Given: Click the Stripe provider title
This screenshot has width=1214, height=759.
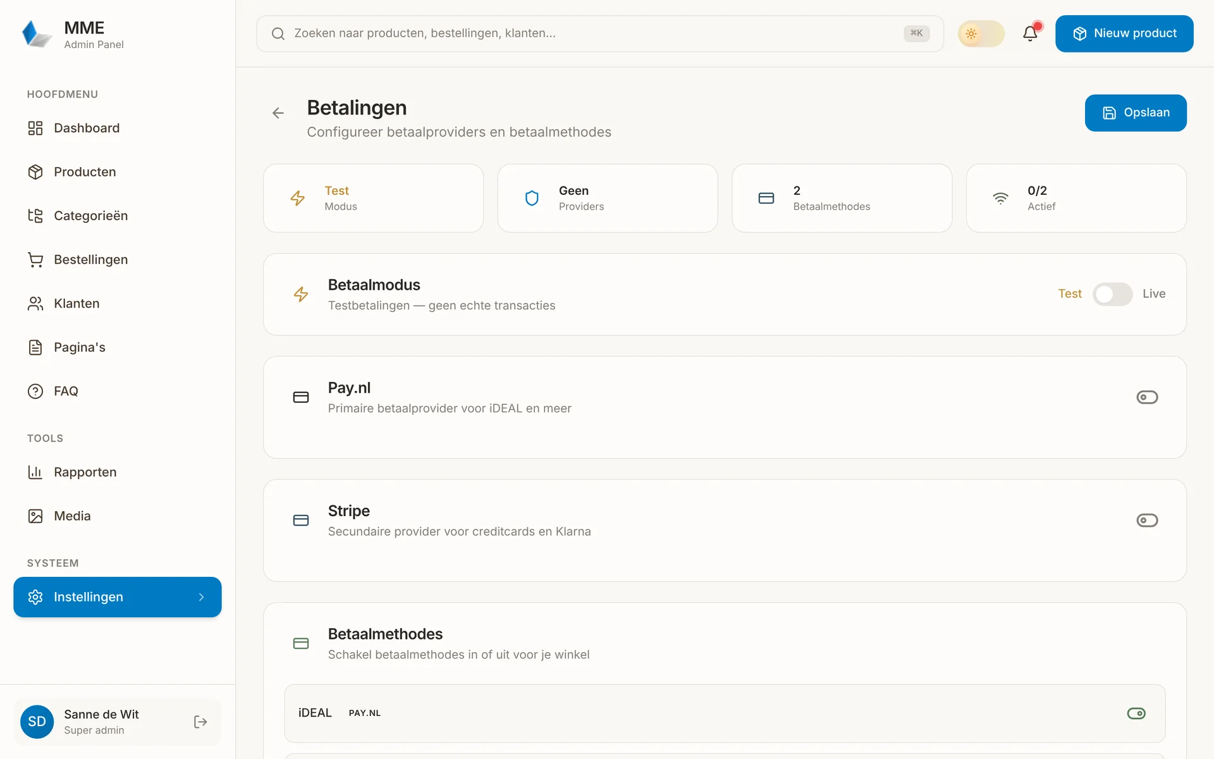Looking at the screenshot, I should coord(349,511).
